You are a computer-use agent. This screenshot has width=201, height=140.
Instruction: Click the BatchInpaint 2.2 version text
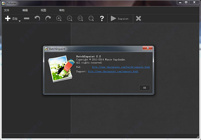click(x=88, y=56)
